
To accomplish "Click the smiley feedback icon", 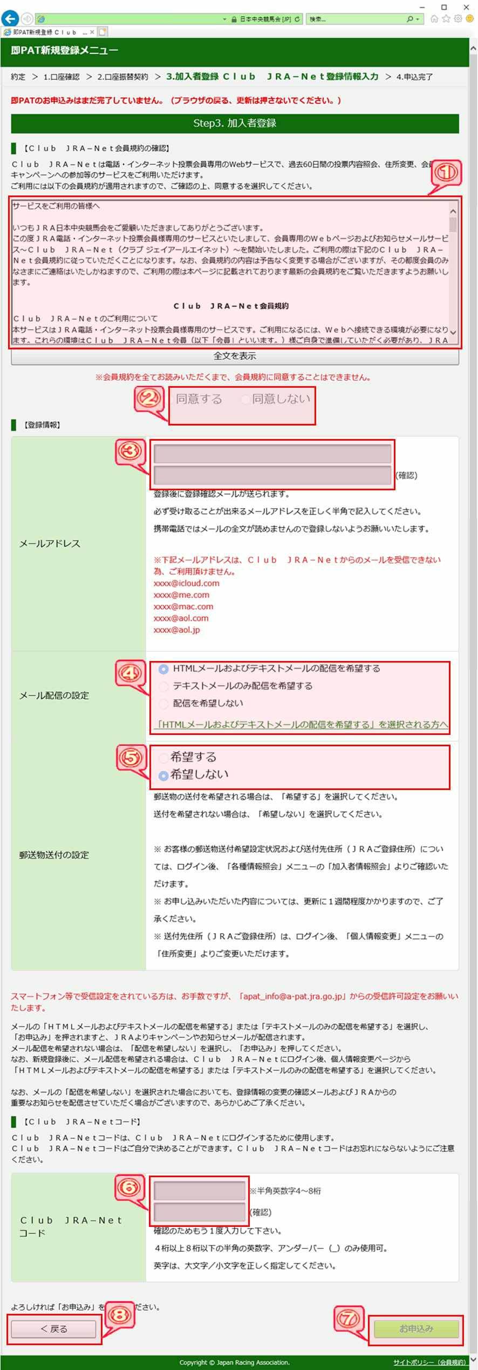I will pyautogui.click(x=469, y=19).
